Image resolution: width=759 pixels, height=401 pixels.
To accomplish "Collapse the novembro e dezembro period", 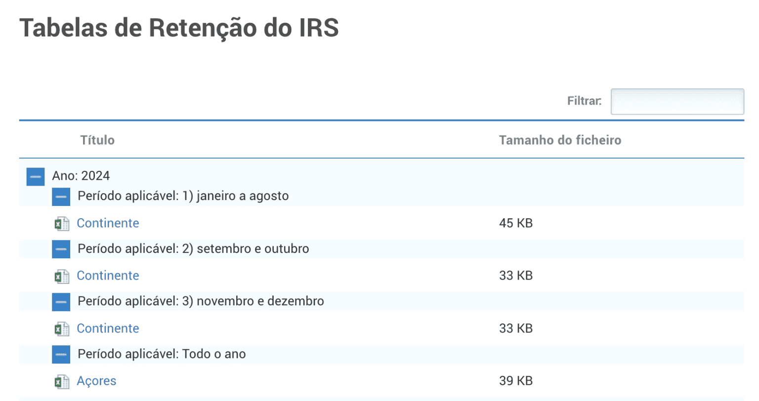I will click(x=61, y=302).
